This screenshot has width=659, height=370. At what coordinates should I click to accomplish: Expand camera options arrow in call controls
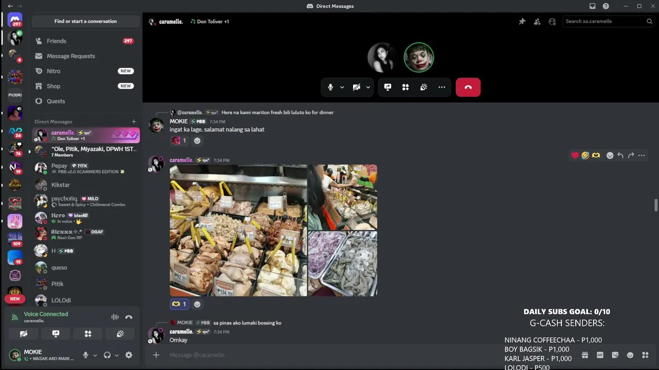click(368, 87)
